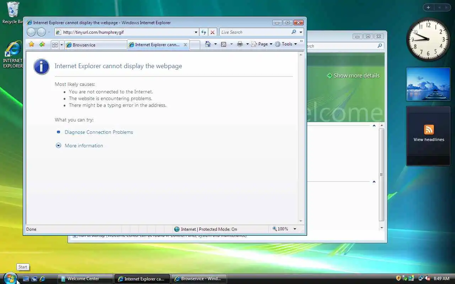Click the network connection tray icon
Image resolution: width=455 pixels, height=284 pixels.
[x=421, y=278]
